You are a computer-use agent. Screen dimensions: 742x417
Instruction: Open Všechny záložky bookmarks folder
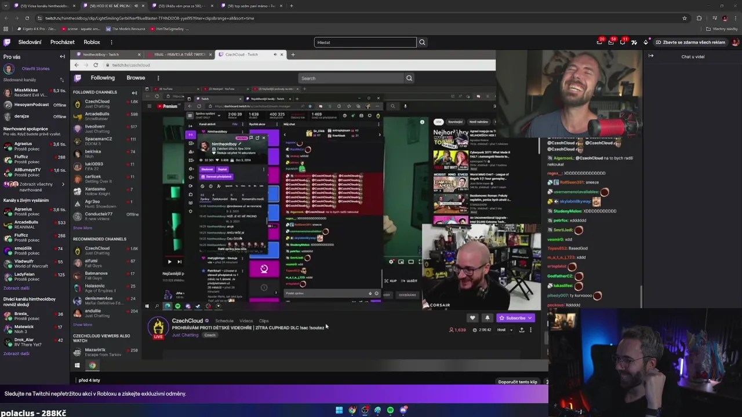722,29
